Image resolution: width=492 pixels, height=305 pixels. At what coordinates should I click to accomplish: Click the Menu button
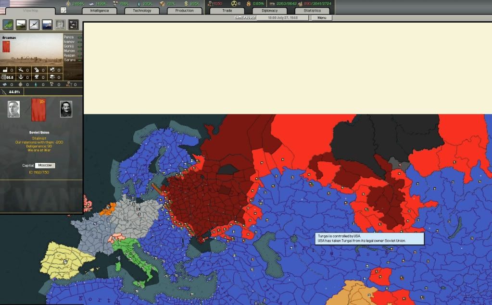tap(322, 18)
